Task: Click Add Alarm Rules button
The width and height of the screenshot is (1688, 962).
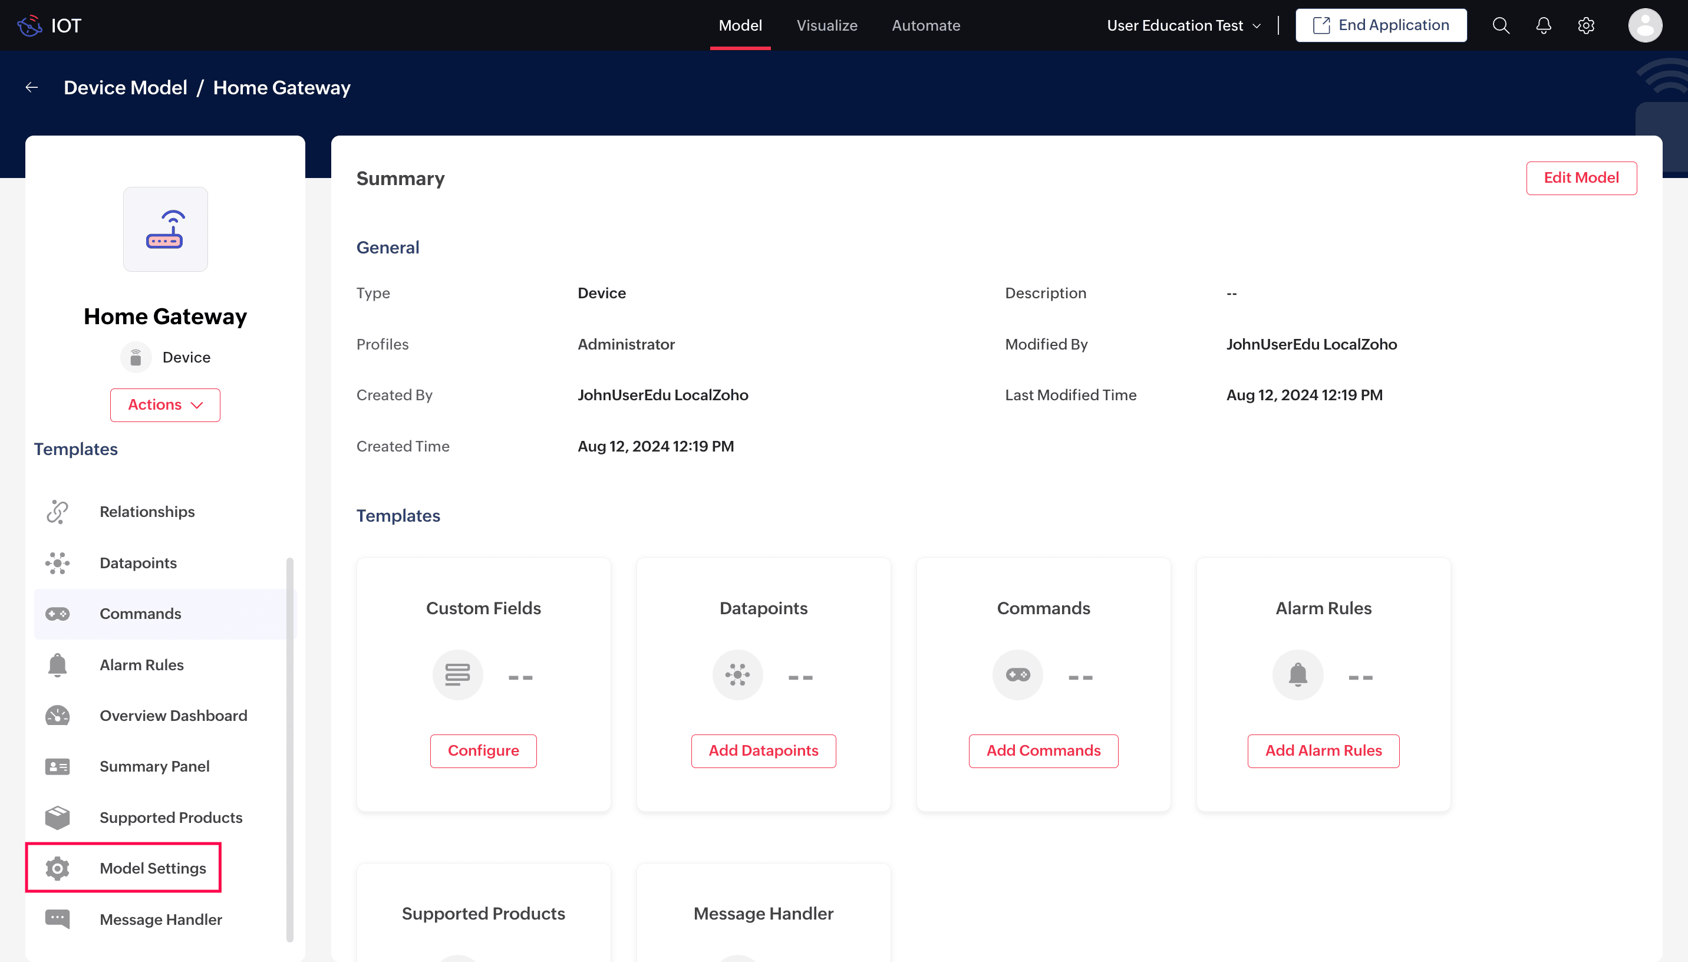Action: point(1323,750)
